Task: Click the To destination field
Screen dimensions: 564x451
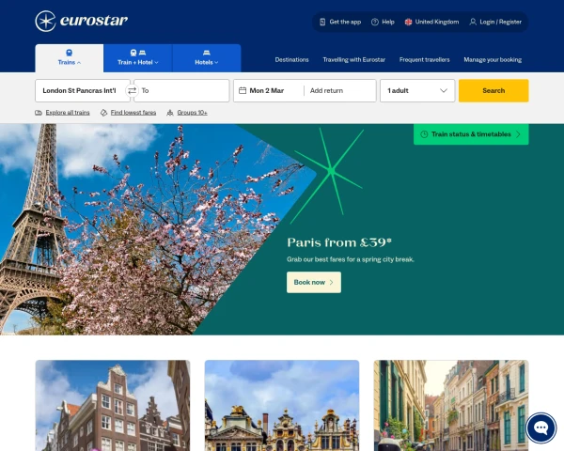Action: click(181, 90)
